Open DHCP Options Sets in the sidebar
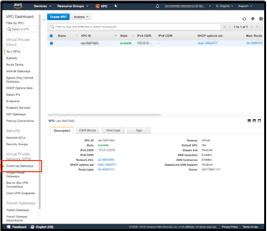This screenshot has width=267, height=231. (x=19, y=88)
